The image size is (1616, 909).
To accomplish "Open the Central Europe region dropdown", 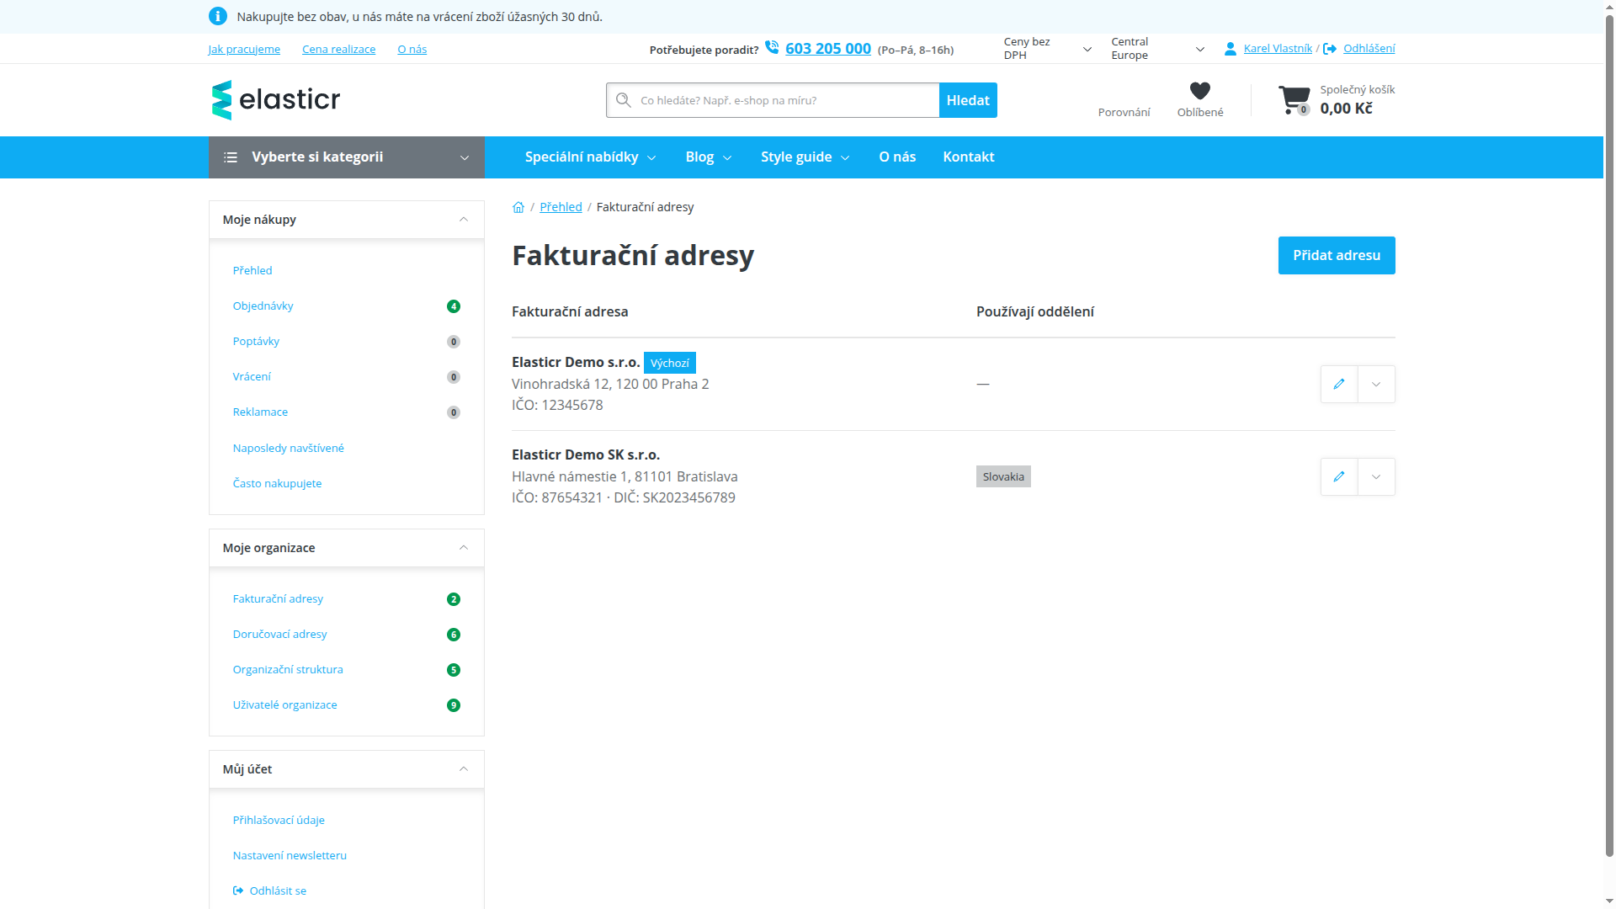I will coord(1157,49).
